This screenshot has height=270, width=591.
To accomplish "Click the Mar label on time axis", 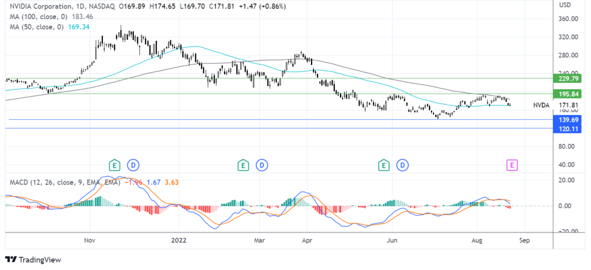I will pyautogui.click(x=260, y=240).
